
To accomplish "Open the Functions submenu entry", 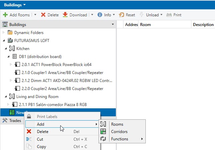I will [x=120, y=139].
